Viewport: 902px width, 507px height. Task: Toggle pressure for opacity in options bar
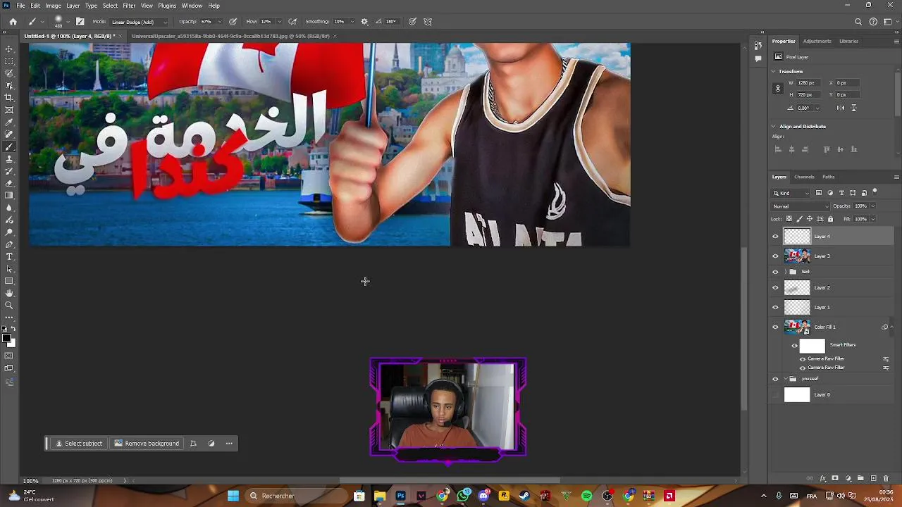click(x=233, y=21)
